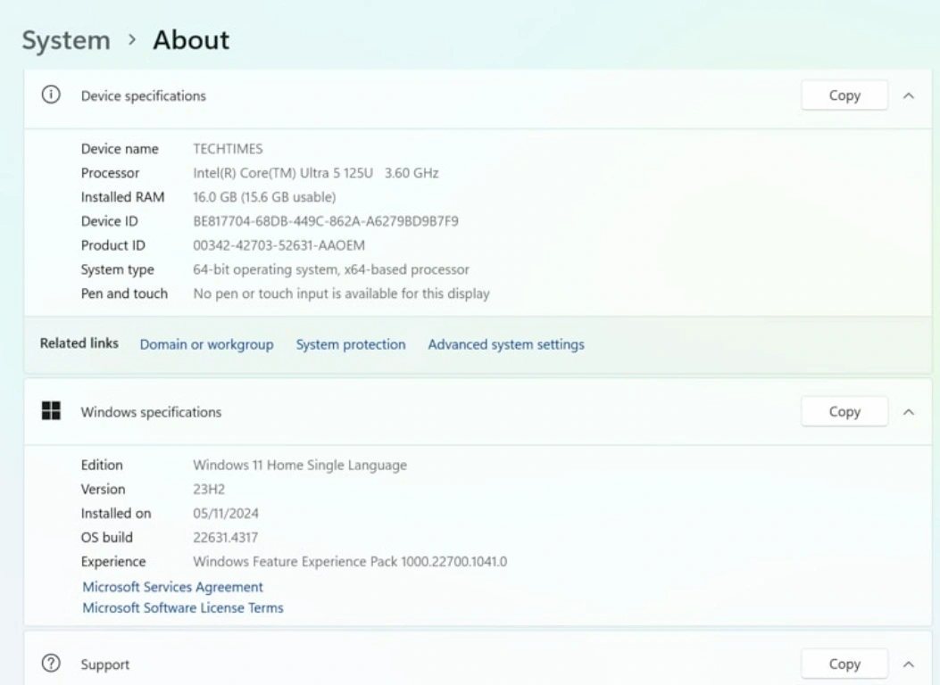This screenshot has height=685, width=940.
Task: Select edition value Windows 11 Home Single Language
Action: click(300, 466)
